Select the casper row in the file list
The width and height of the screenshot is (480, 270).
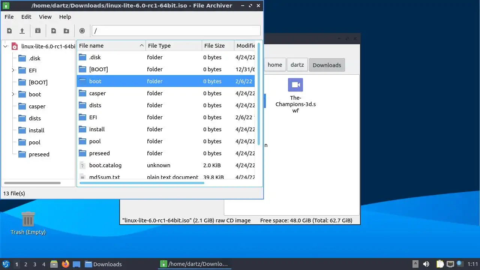coord(166,93)
